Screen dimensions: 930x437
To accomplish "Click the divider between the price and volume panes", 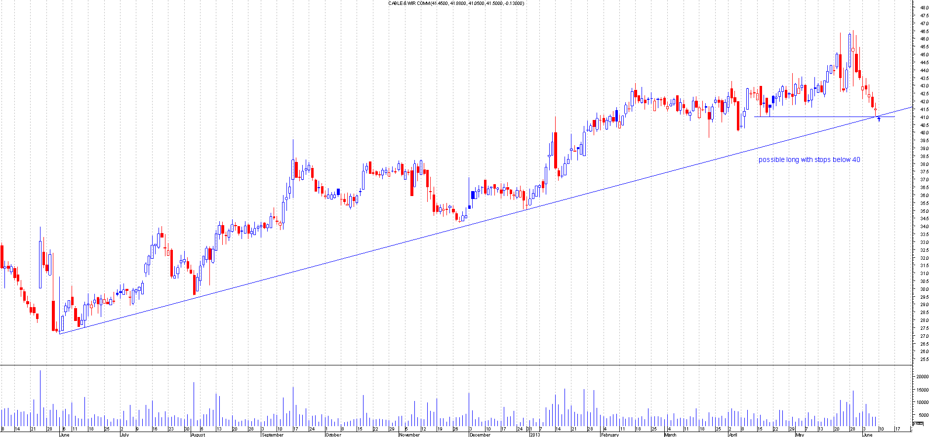I will tap(464, 365).
